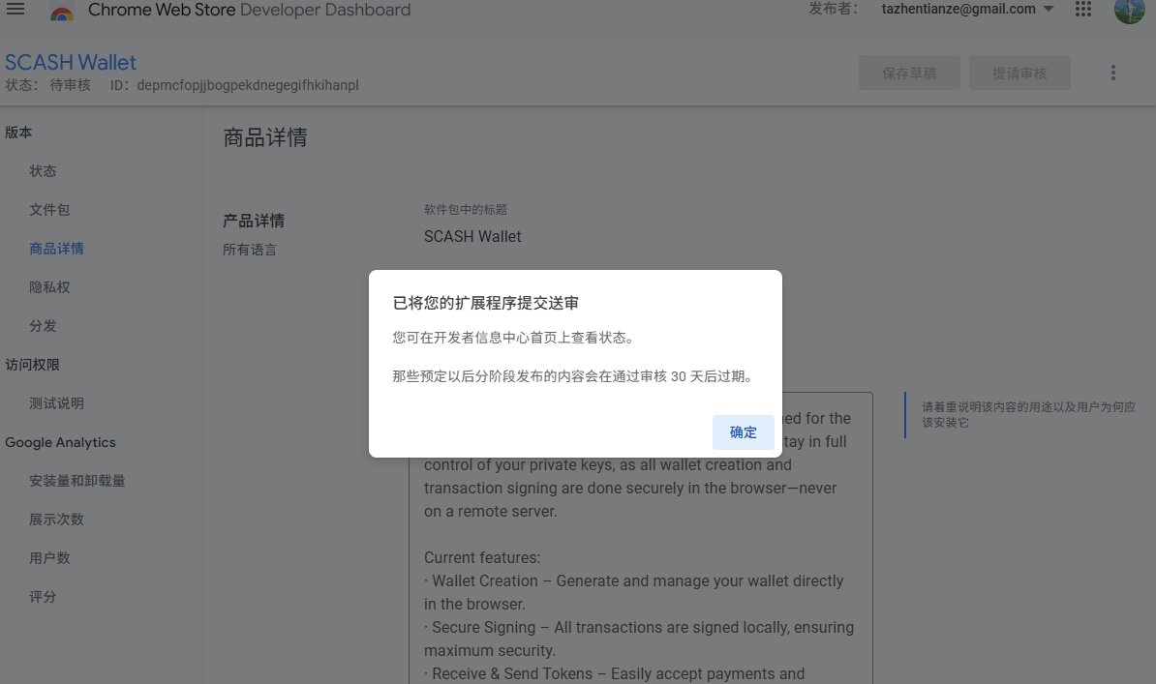
Task: Click the extension ID depmcfopjjbogpekdnegegifhkihanpl
Action: 248,85
